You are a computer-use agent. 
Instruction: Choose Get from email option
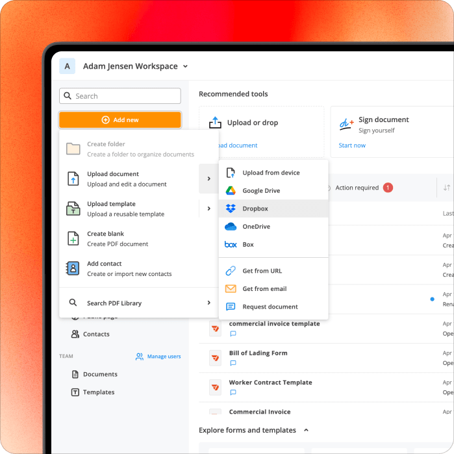pos(273,288)
